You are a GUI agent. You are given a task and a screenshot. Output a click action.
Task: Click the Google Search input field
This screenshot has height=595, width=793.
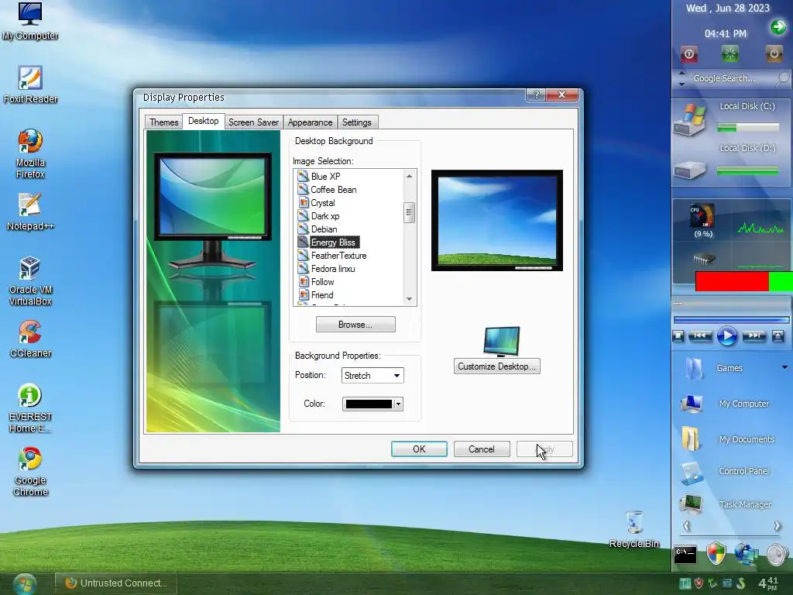coord(729,78)
